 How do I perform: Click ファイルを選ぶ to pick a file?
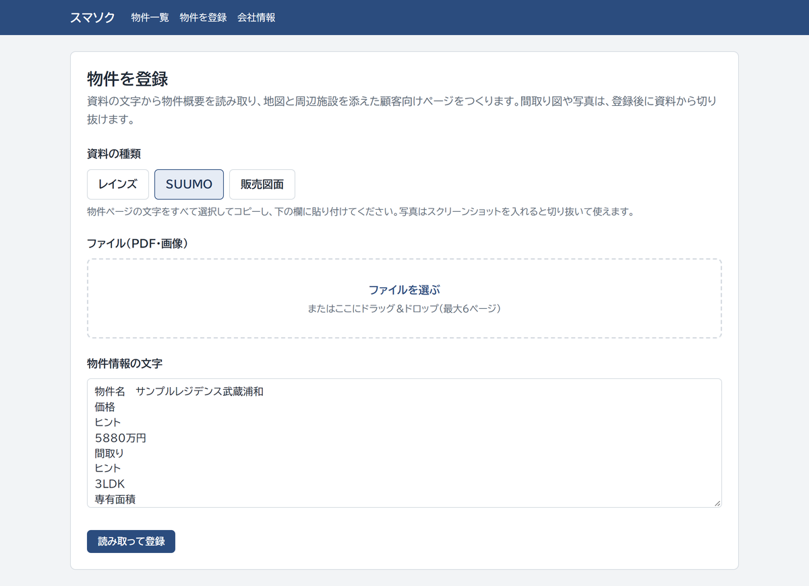[x=404, y=290]
